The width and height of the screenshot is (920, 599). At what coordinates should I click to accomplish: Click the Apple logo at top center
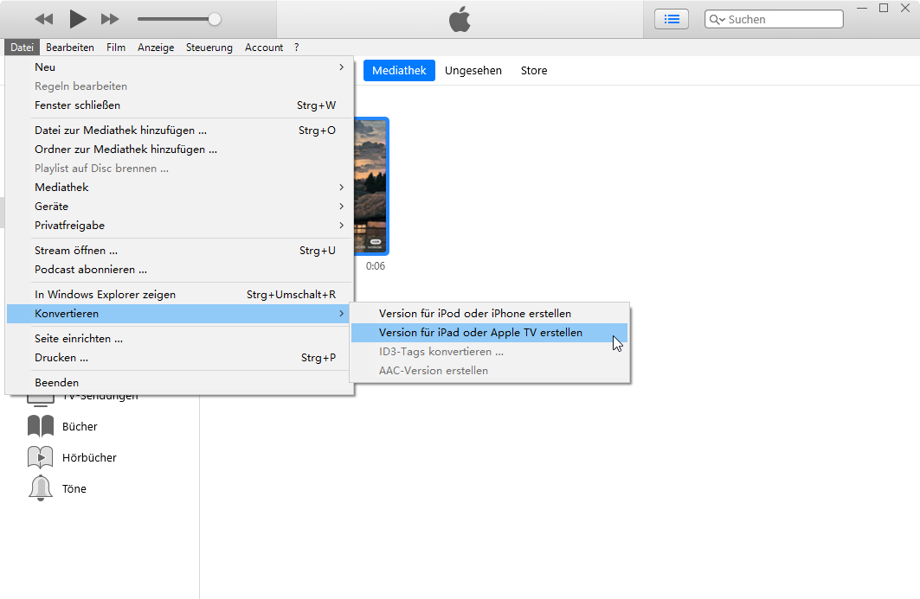coord(460,19)
